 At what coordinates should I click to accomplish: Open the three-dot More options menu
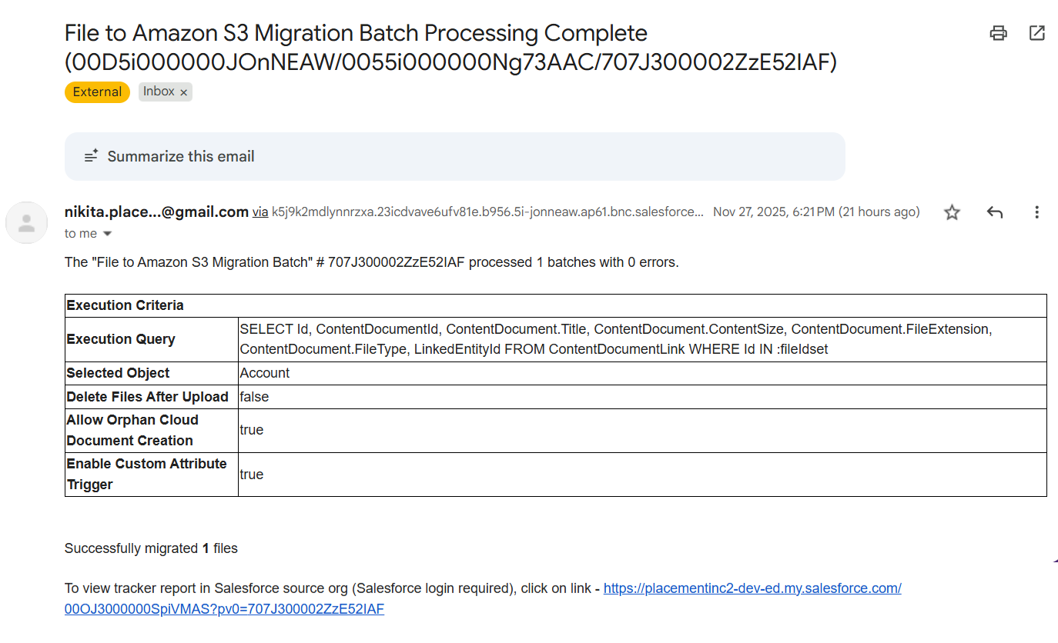point(1036,212)
